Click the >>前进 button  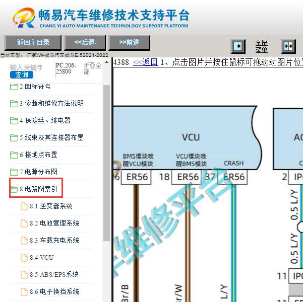(129, 43)
